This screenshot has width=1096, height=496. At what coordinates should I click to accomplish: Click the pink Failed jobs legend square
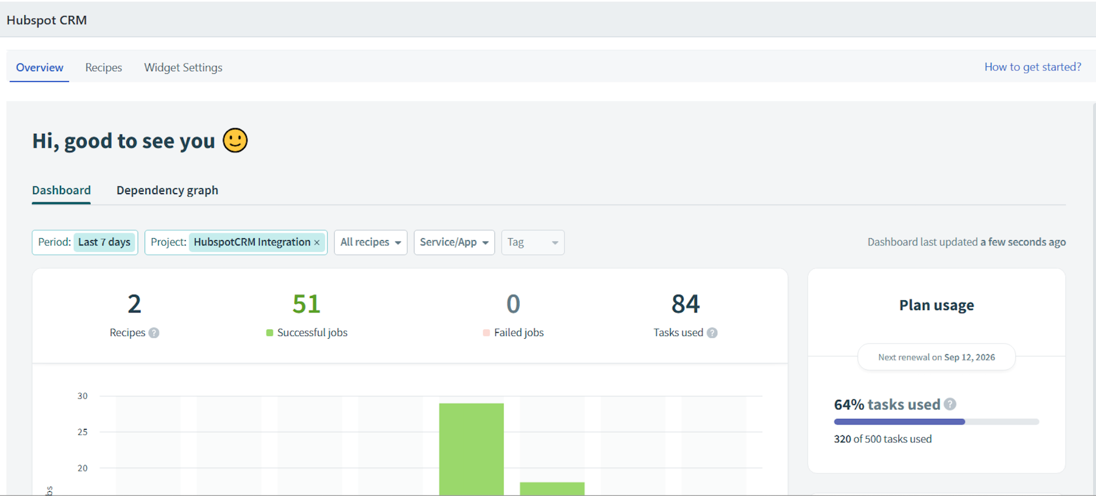486,333
